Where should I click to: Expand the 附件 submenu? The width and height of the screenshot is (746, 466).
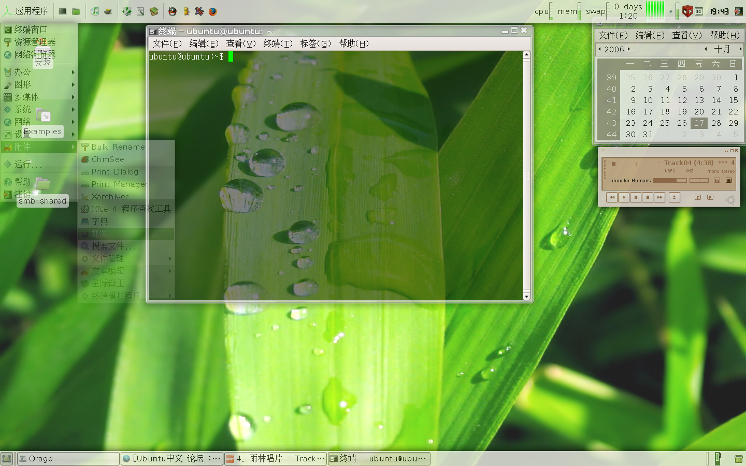[x=39, y=147]
